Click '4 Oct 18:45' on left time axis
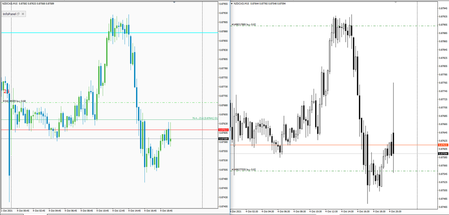This screenshot has width=449, height=215. tap(166, 210)
